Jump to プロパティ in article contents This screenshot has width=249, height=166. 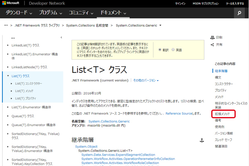tap(221, 90)
